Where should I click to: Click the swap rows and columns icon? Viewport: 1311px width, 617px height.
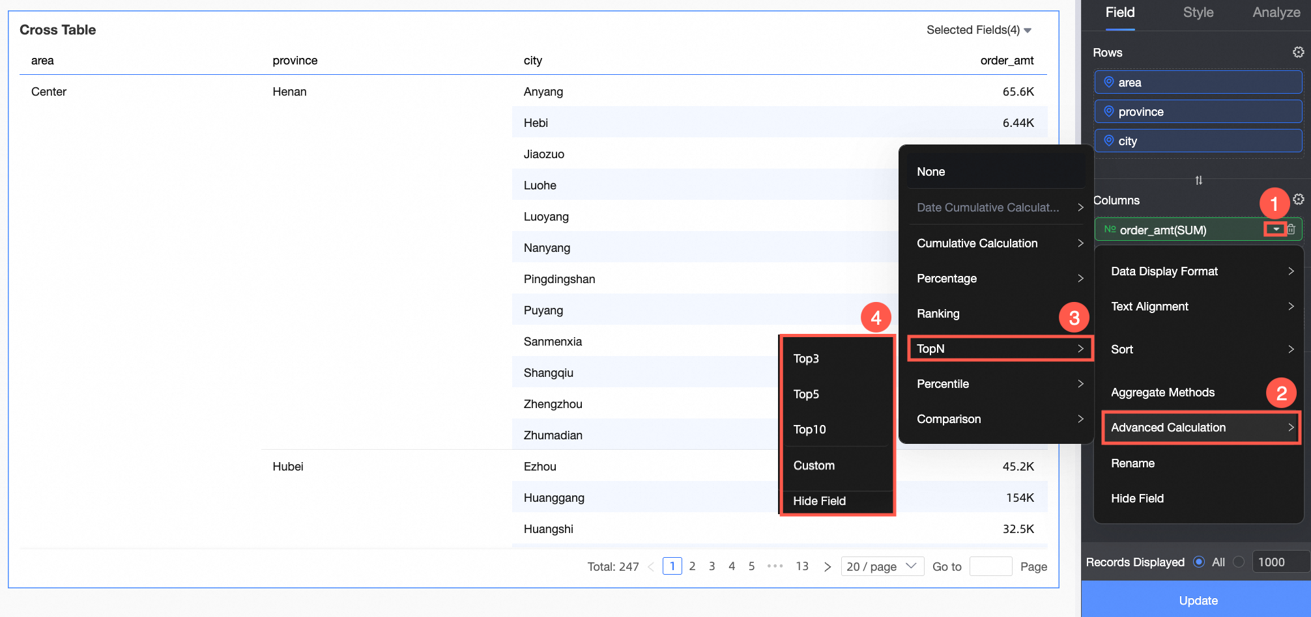tap(1198, 180)
